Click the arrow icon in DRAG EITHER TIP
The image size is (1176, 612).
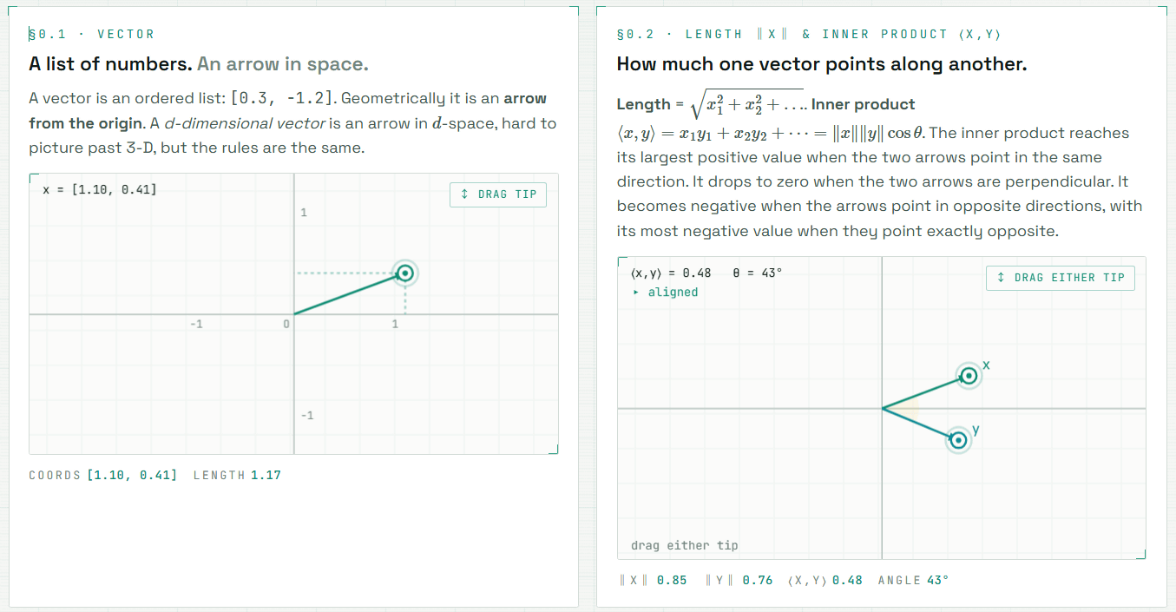[x=1002, y=278]
